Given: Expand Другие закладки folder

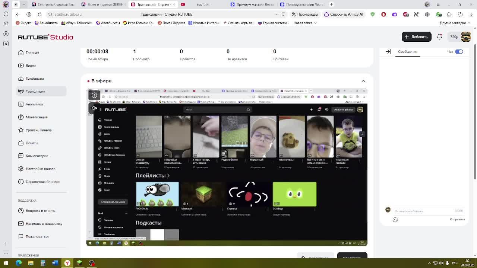Looking at the screenshot, I should (455, 23).
